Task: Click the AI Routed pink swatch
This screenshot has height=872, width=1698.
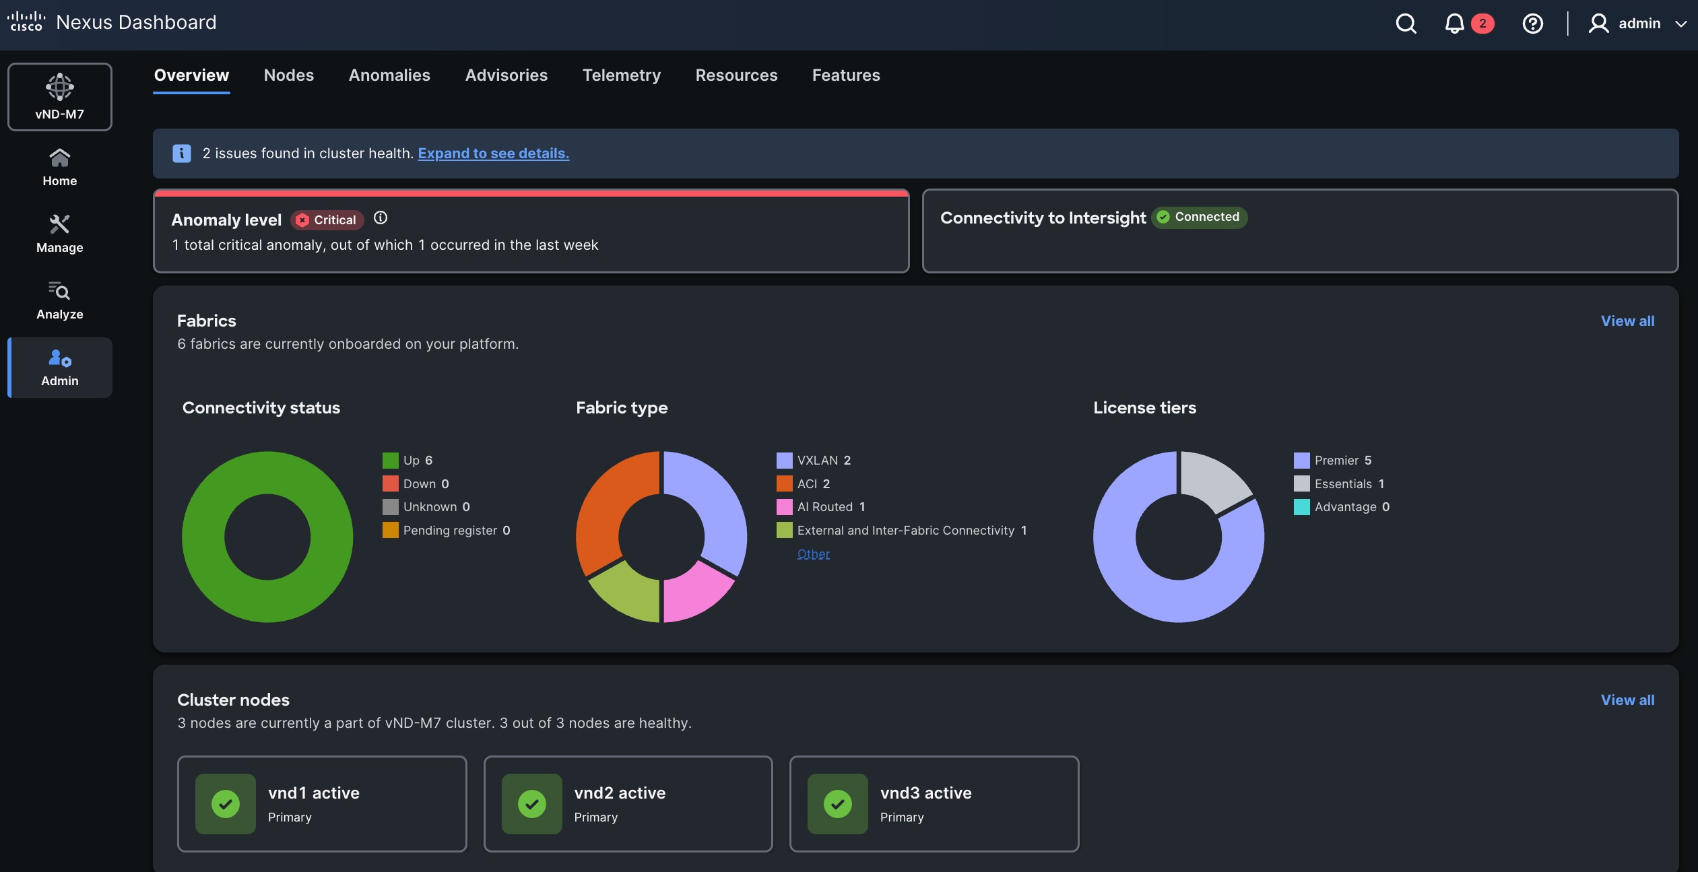Action: coord(785,507)
